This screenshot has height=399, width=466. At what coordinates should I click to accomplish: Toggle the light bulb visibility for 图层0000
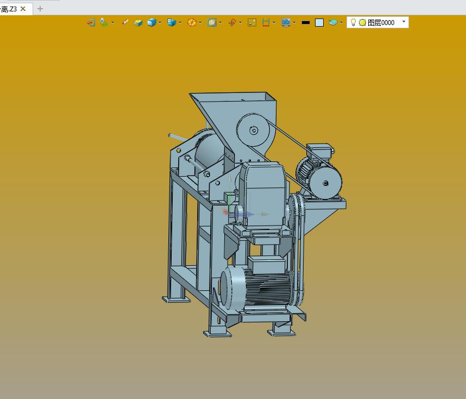click(353, 22)
